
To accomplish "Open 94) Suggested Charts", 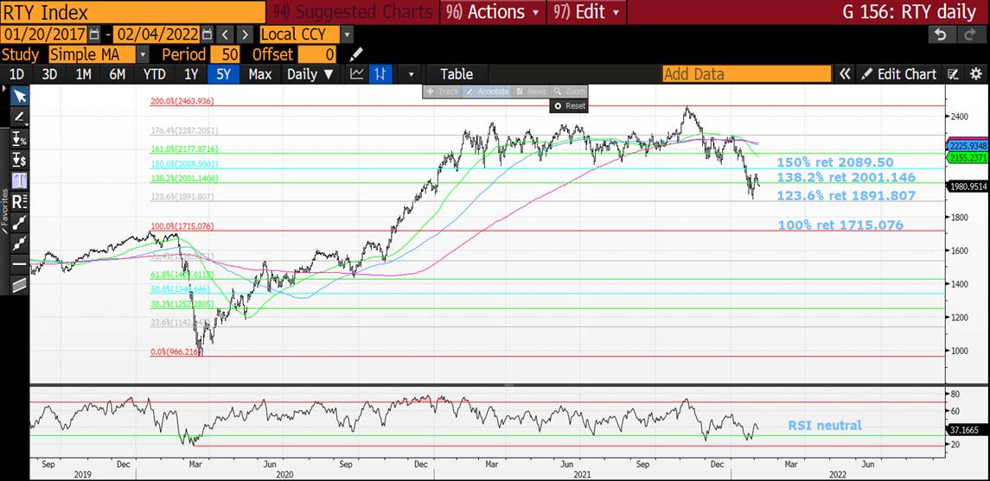I will [x=354, y=12].
